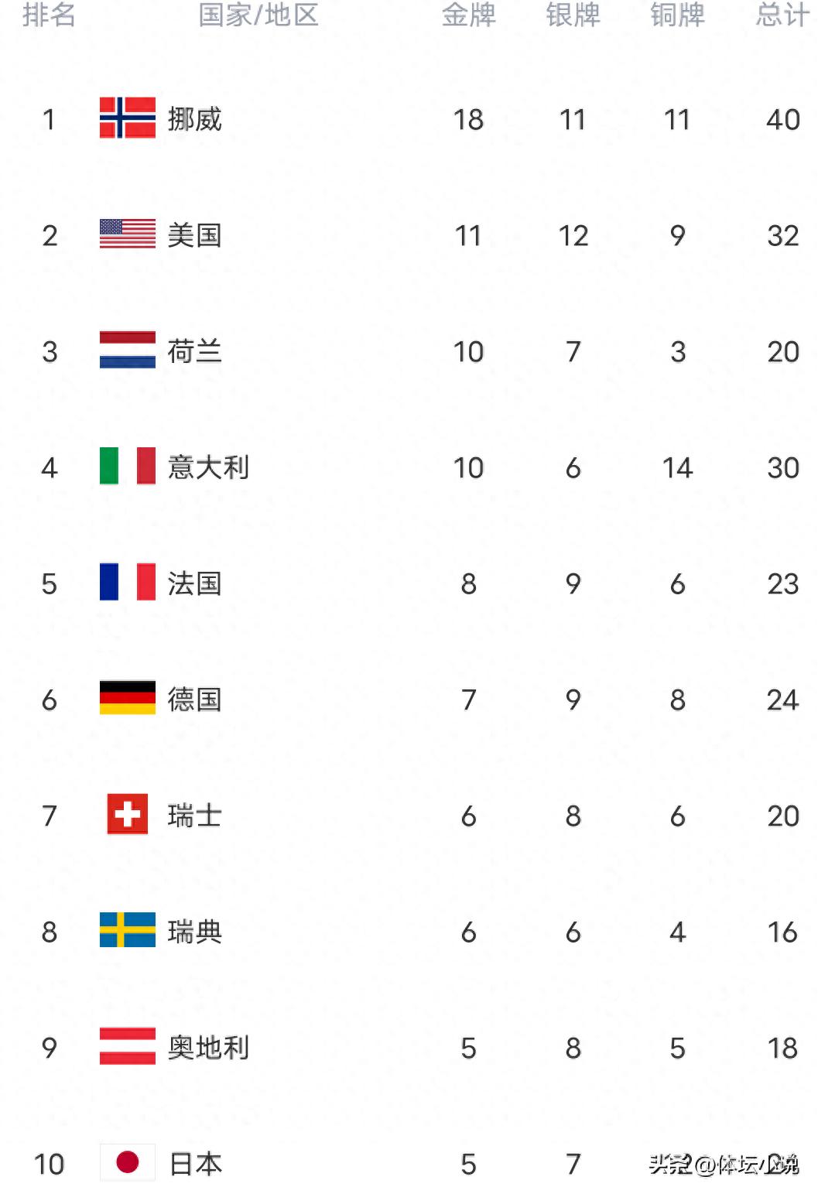Click the Austria flag icon
The width and height of the screenshot is (818, 1194).
128,1047
